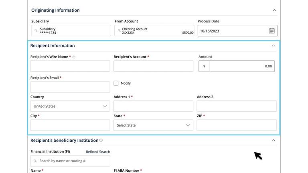Focus the Recipient's Wire Name field
The width and height of the screenshot is (308, 173).
click(70, 66)
